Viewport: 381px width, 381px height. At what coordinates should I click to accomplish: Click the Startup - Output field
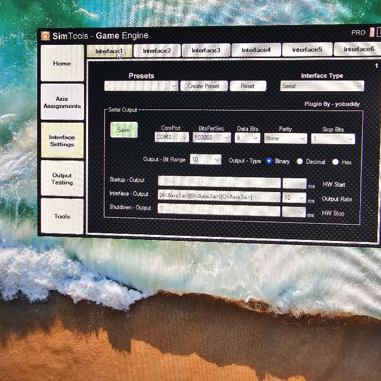[219, 182]
